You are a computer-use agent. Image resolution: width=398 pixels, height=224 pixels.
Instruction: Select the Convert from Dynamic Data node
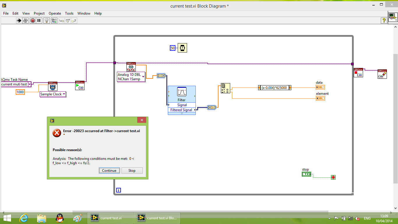point(212,108)
